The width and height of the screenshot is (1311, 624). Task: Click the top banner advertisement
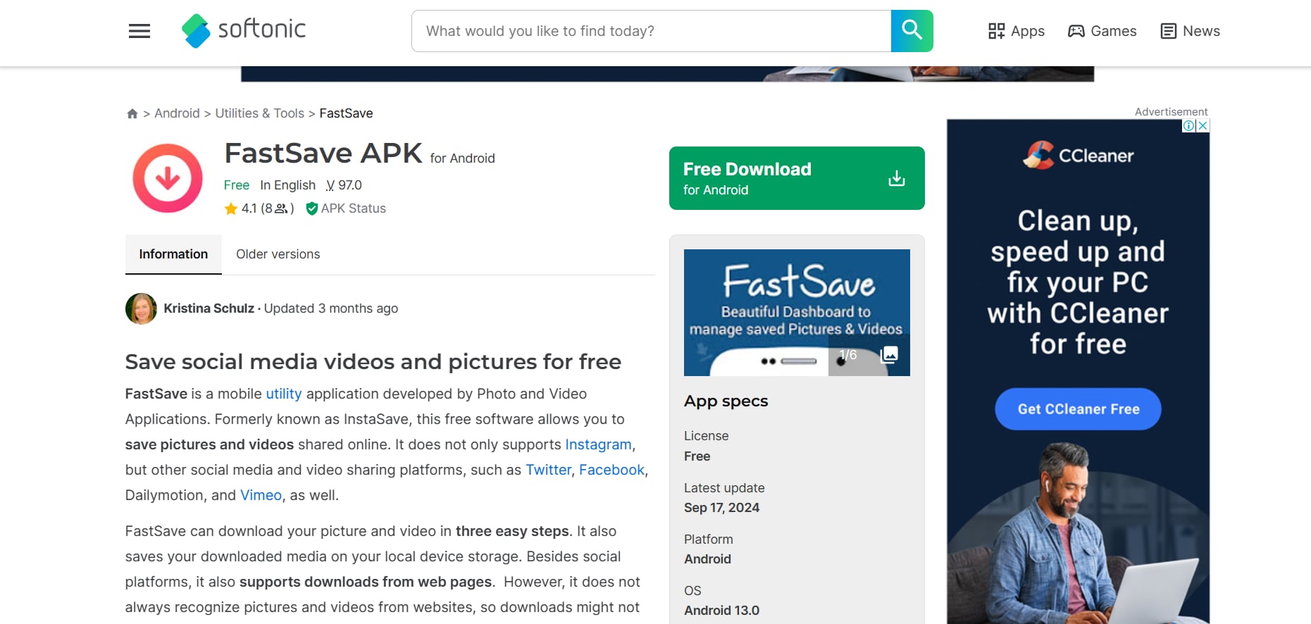[667, 74]
